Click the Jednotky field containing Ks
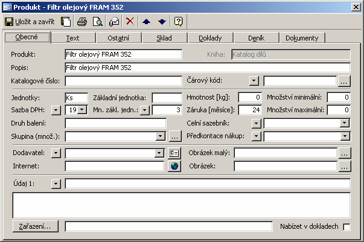 [77, 98]
